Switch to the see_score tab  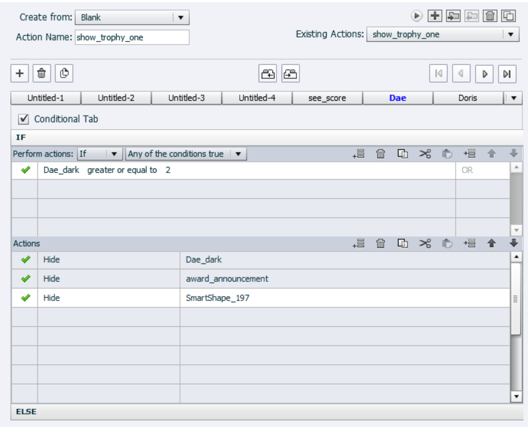point(327,98)
